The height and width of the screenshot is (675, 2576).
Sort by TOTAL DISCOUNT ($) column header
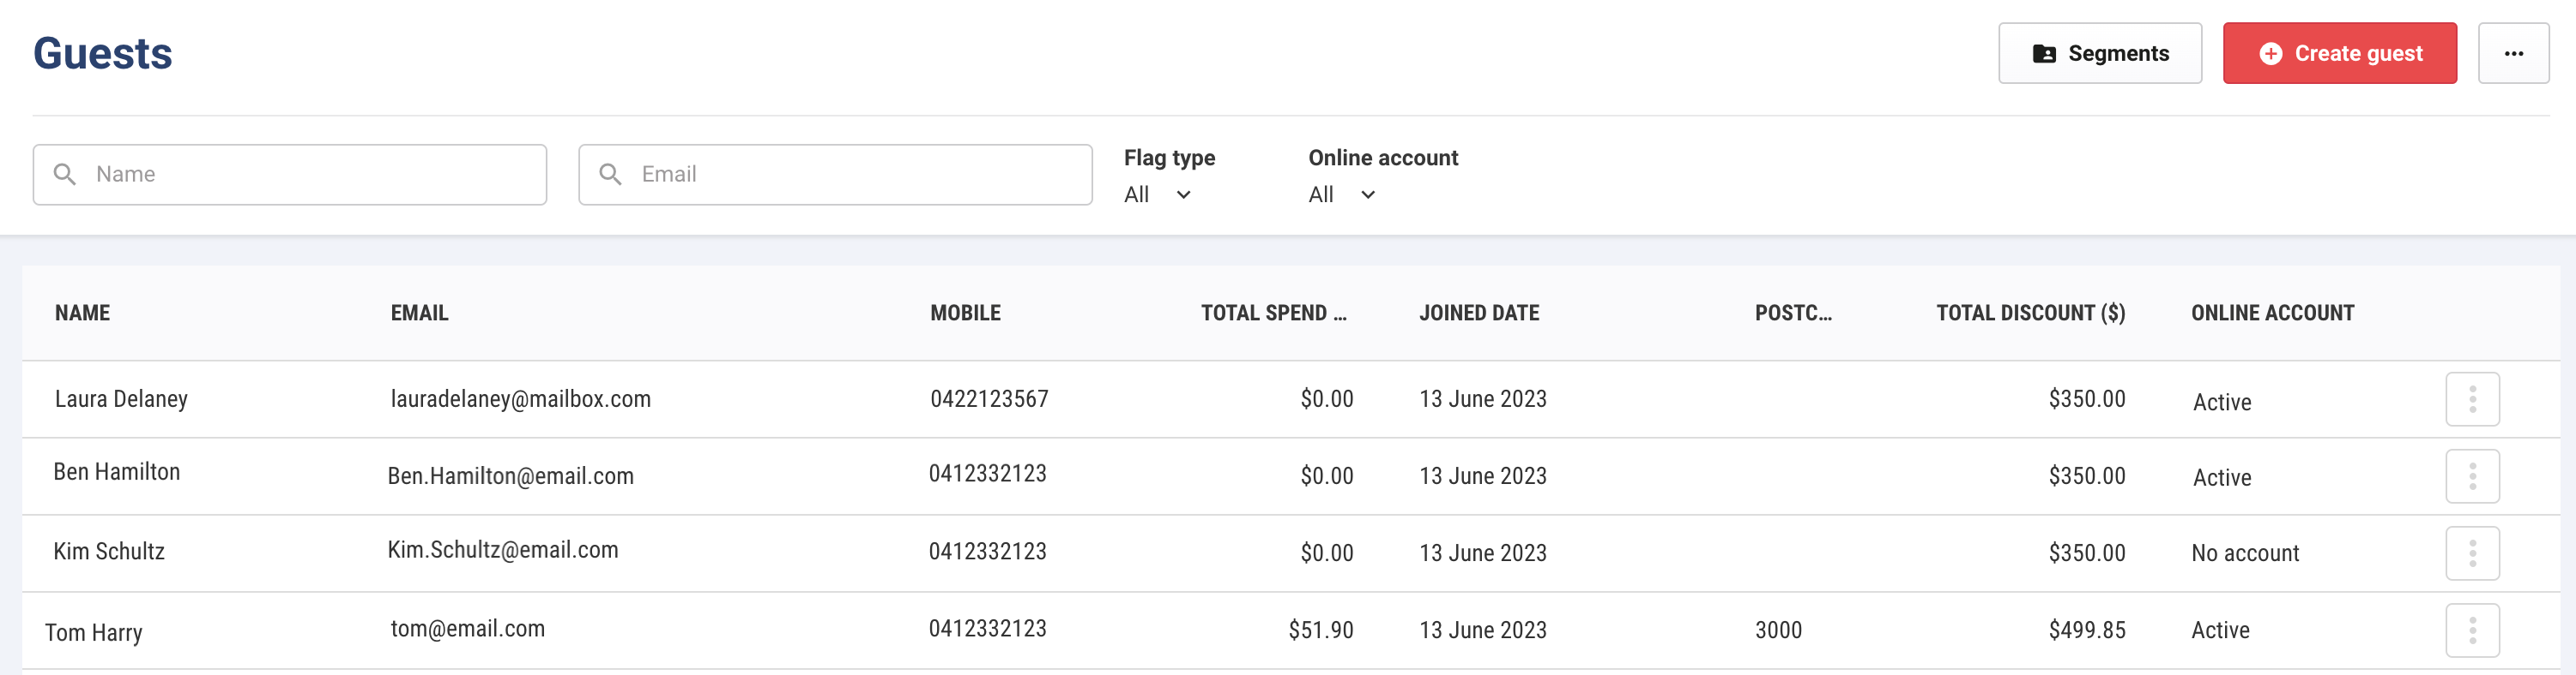(x=2030, y=313)
